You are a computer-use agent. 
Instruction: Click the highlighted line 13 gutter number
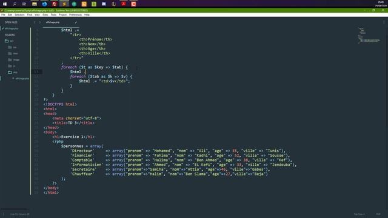pos(36,72)
